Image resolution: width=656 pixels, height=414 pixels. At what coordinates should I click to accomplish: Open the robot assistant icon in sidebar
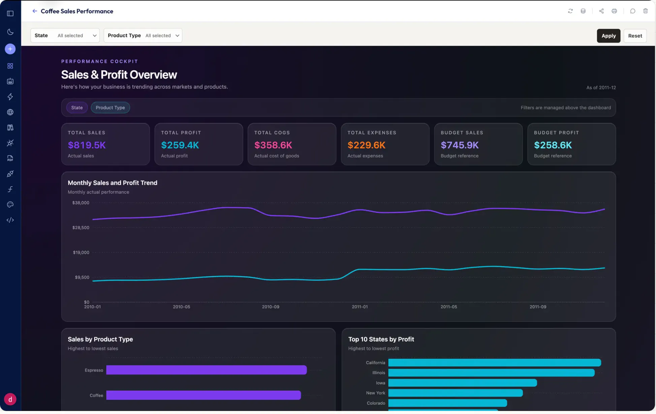pyautogui.click(x=10, y=82)
